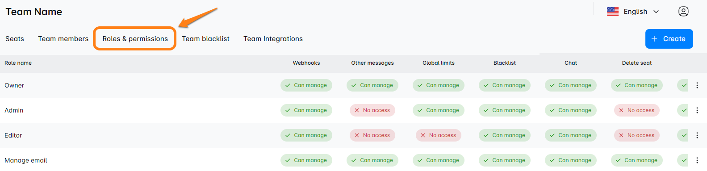This screenshot has width=707, height=171.
Task: Open the Manage email row three-dot menu
Action: point(697,160)
